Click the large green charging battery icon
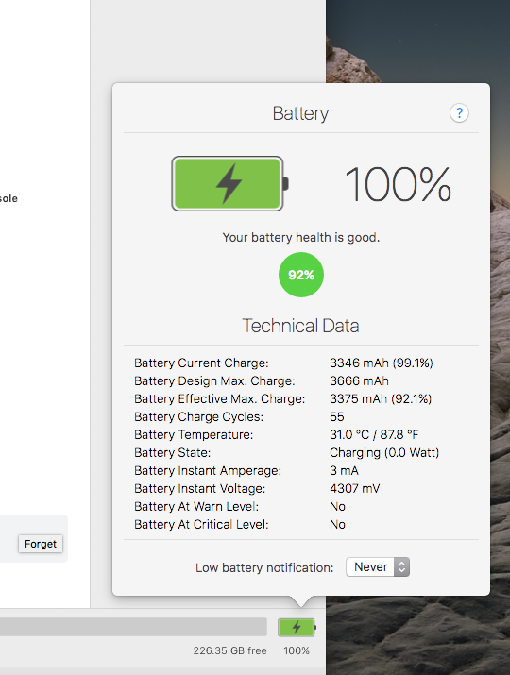The image size is (510, 675). 230,184
